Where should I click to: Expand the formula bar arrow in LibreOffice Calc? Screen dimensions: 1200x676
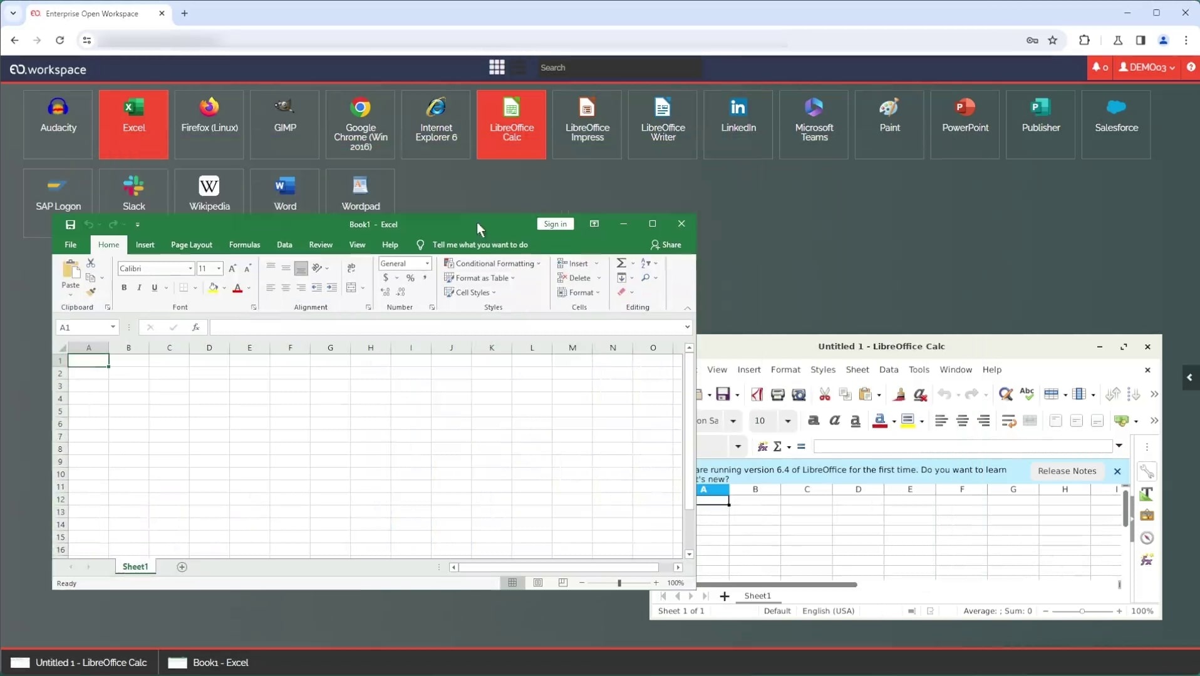[1119, 446]
